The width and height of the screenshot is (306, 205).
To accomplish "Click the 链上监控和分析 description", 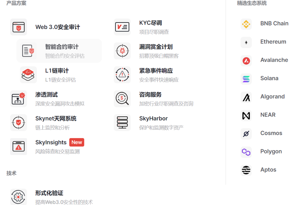I will [x=52, y=128].
